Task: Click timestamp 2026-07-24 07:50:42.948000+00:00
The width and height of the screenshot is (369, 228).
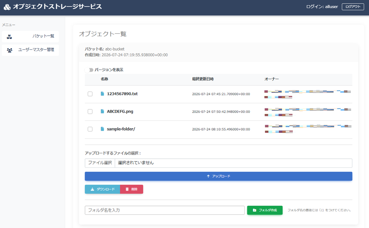Action: [x=221, y=111]
